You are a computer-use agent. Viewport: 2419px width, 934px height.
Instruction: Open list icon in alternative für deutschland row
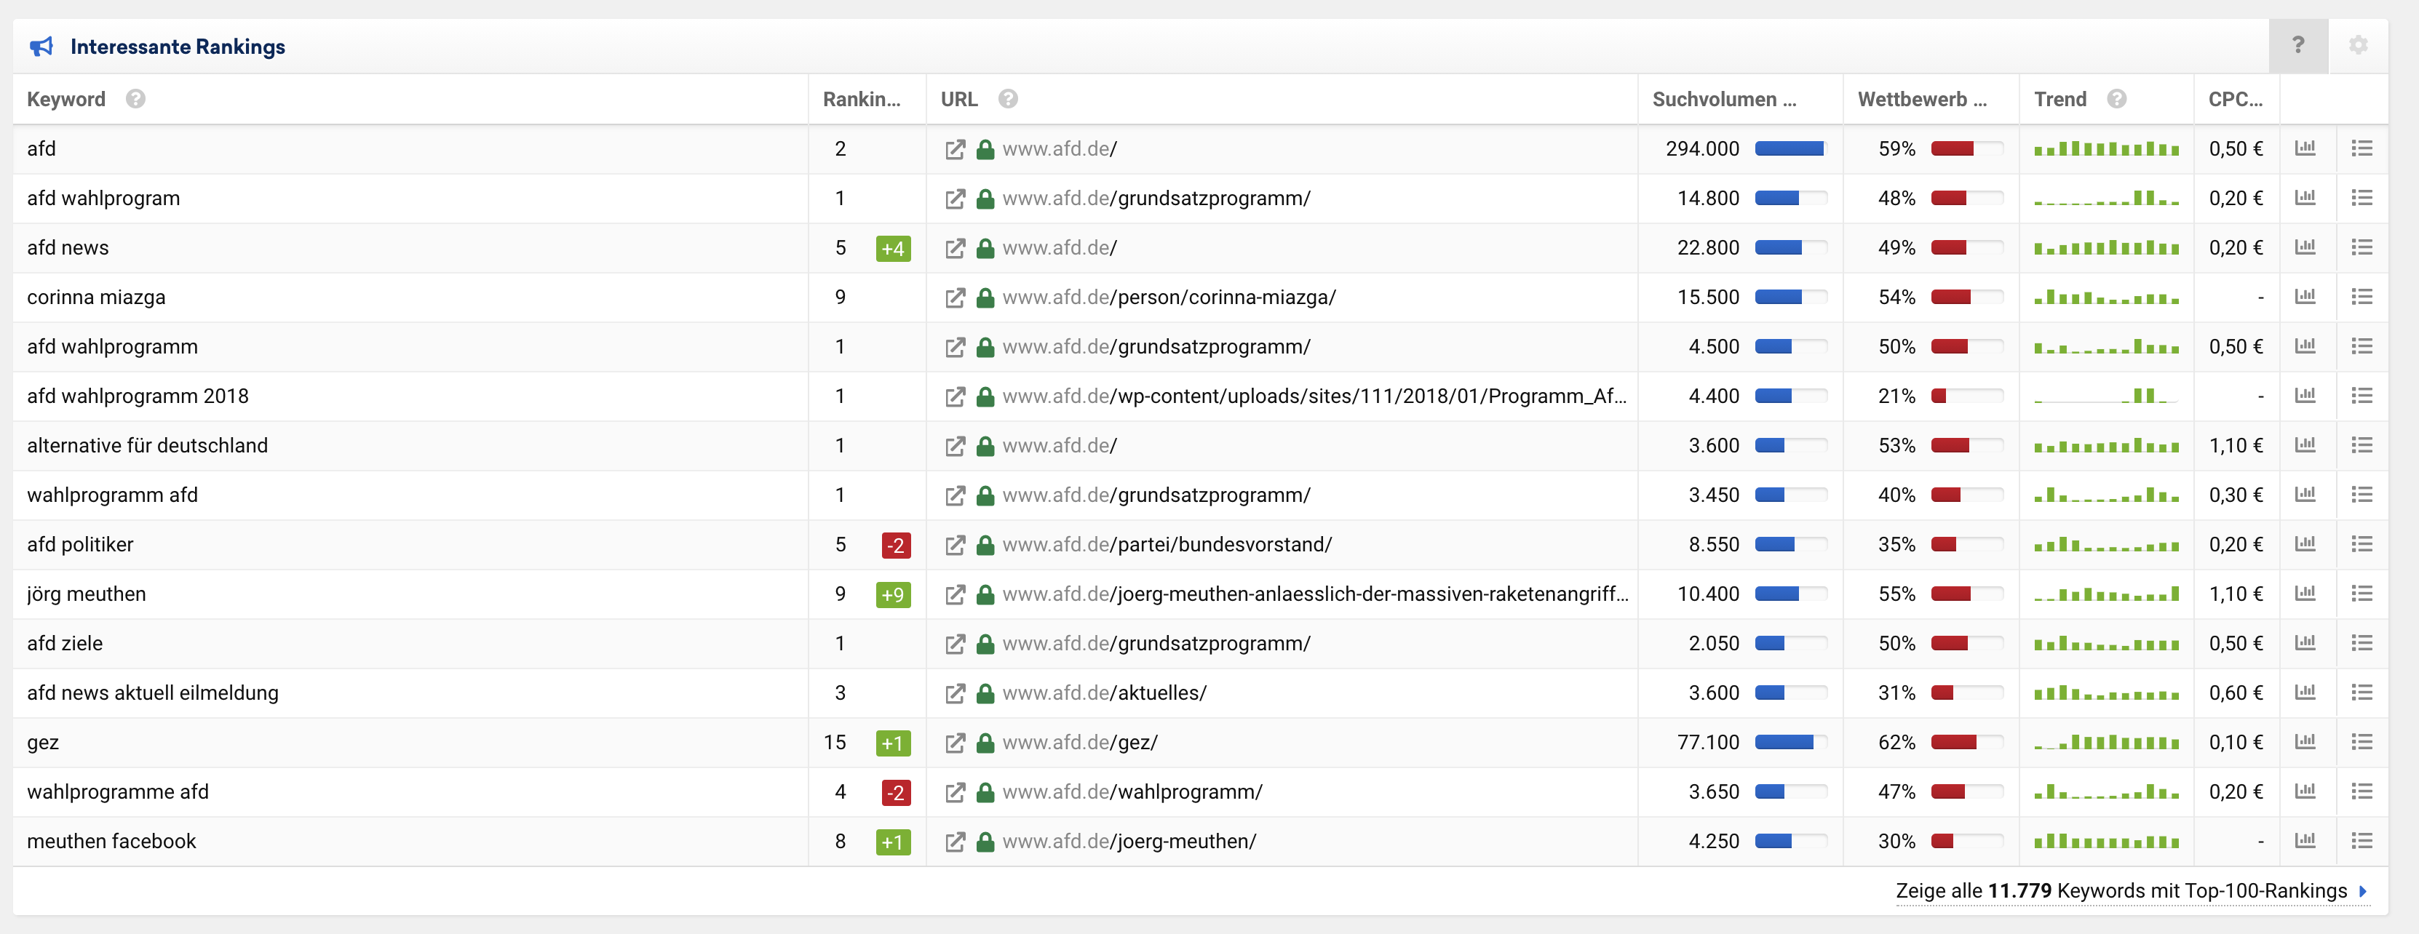coord(2362,445)
